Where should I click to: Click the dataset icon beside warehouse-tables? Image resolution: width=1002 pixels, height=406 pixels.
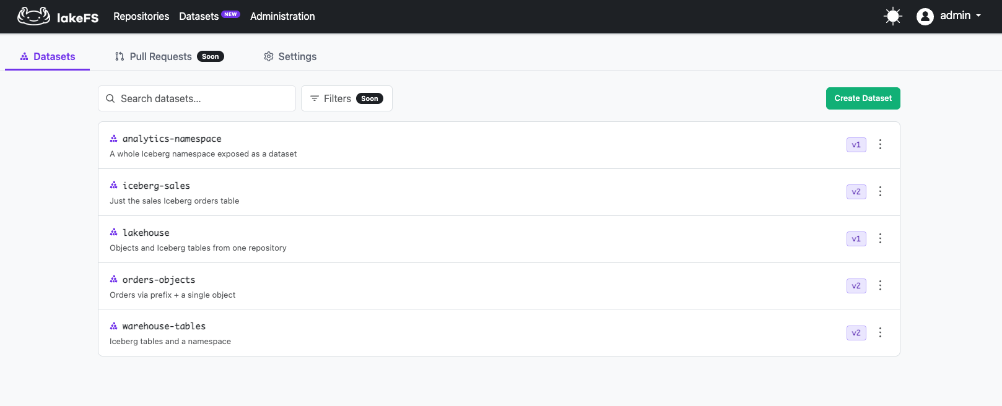pyautogui.click(x=113, y=326)
